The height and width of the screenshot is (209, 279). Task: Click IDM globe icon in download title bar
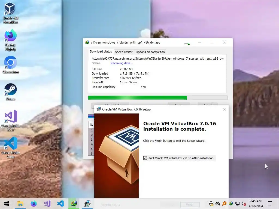[87, 42]
